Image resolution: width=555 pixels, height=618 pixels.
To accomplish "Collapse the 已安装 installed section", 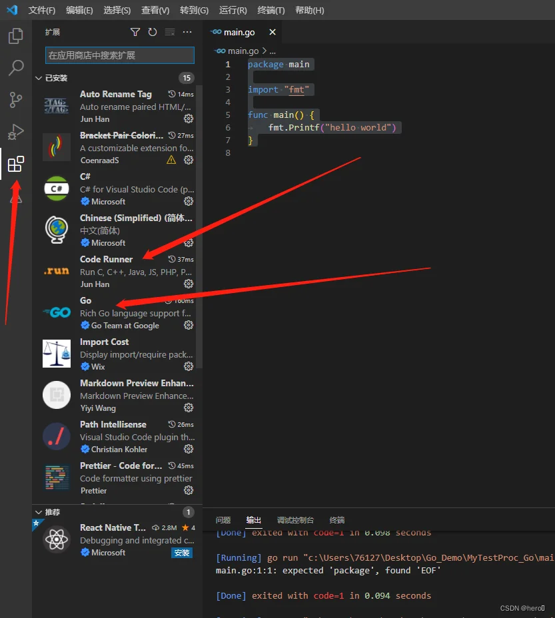I will [x=39, y=78].
